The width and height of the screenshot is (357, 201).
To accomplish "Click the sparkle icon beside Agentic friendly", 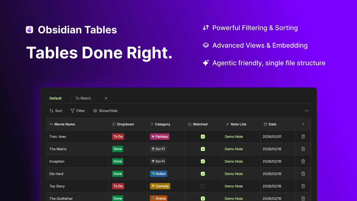I will [206, 63].
